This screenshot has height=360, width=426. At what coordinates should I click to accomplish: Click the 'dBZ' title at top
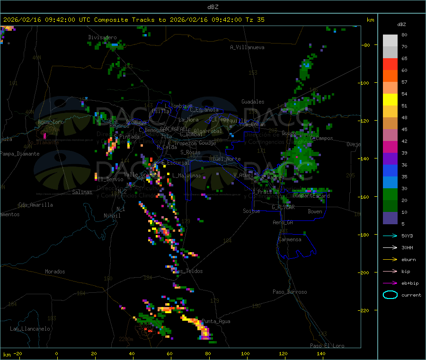(x=213, y=7)
